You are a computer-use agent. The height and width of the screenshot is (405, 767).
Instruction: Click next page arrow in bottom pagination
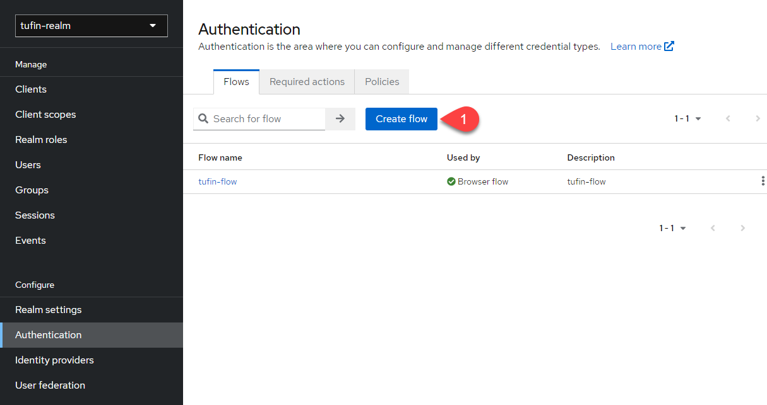pos(743,228)
